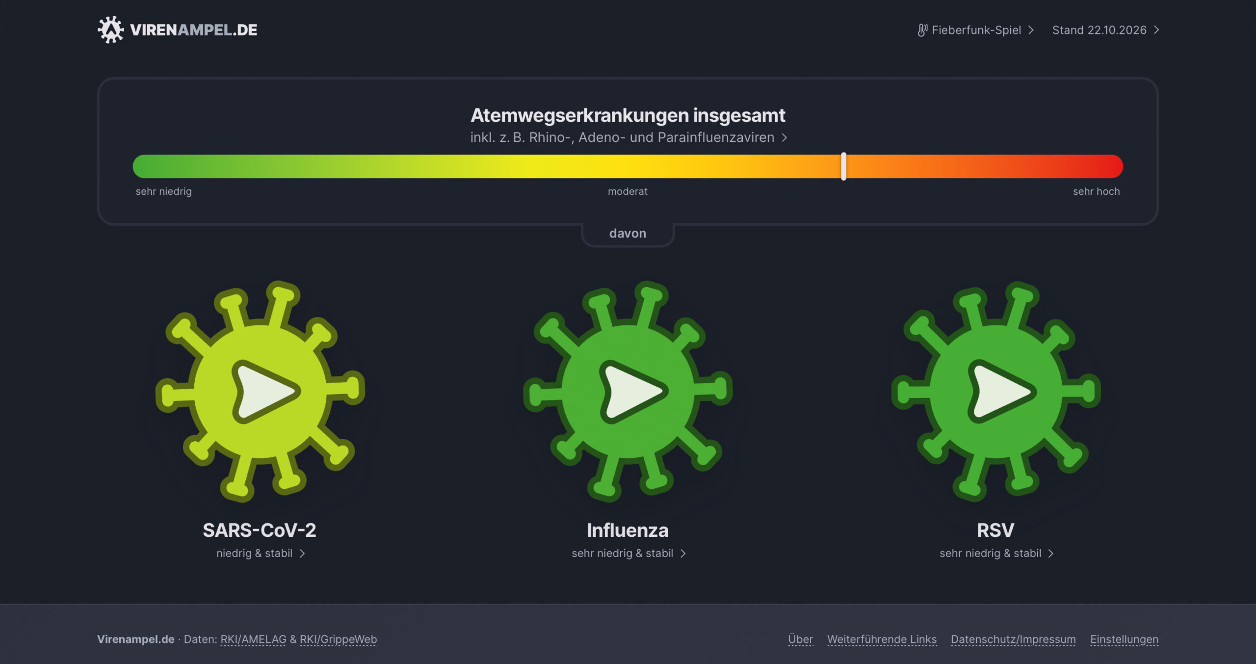Open the Einstellungen footer link
1256x664 pixels.
(x=1124, y=639)
